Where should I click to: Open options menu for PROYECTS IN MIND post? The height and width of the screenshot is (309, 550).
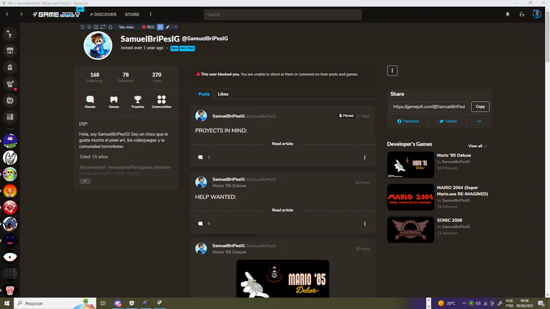[x=364, y=158]
